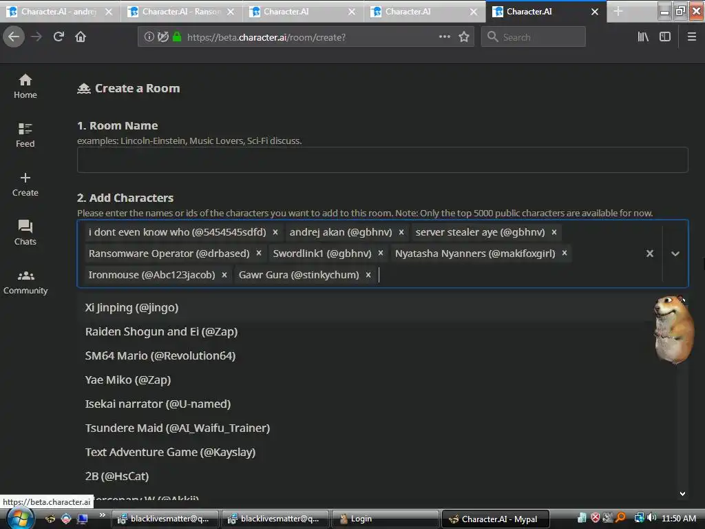Screen dimensions: 705x529
Task: Click the orange magnifier tray icon
Action: coord(620,518)
